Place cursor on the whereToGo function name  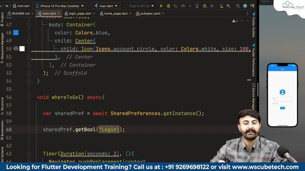(x=65, y=97)
